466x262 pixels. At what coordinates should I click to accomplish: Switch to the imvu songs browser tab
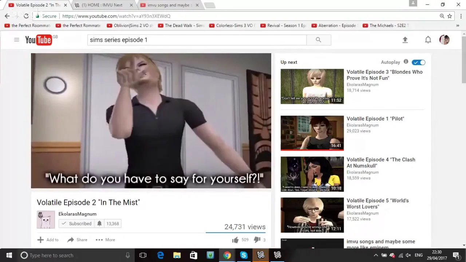(x=168, y=5)
